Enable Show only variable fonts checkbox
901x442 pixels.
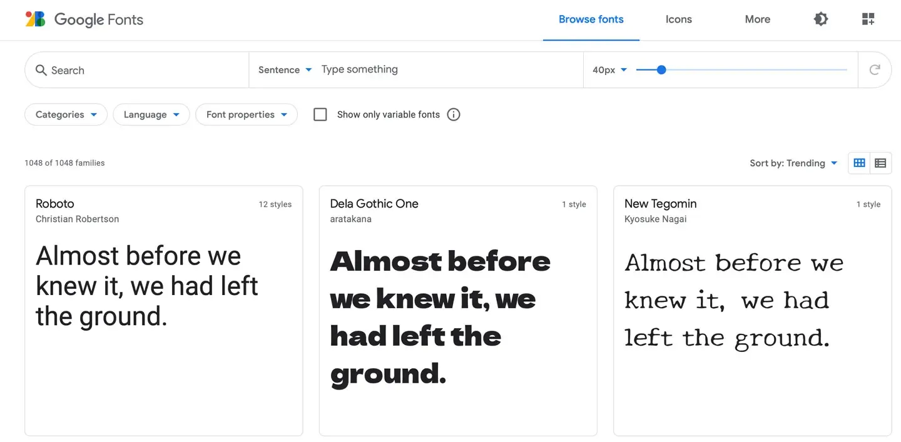point(320,114)
